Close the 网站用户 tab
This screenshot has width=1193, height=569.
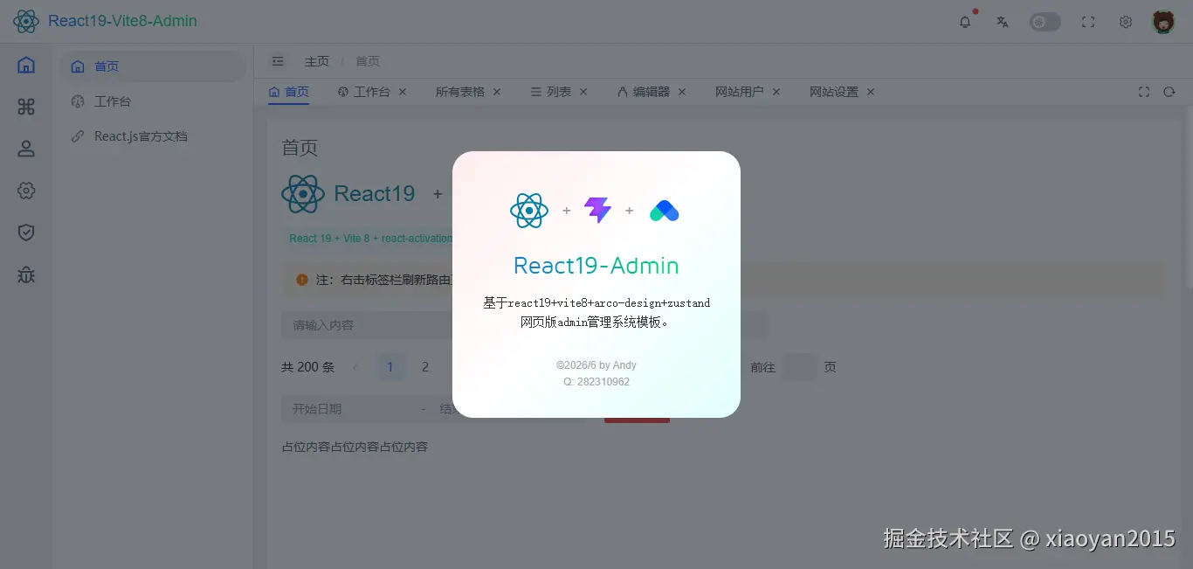point(776,92)
